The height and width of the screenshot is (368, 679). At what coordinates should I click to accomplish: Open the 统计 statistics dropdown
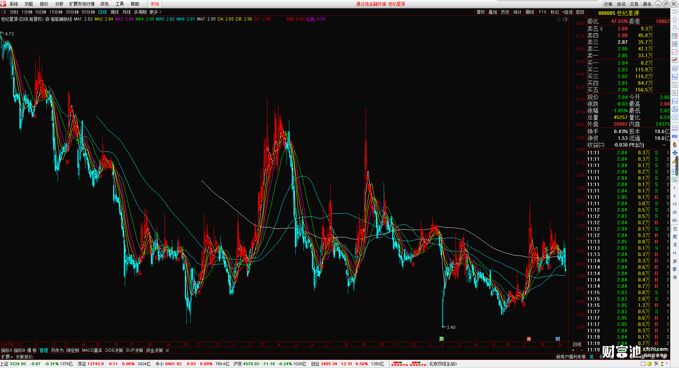tap(517, 12)
